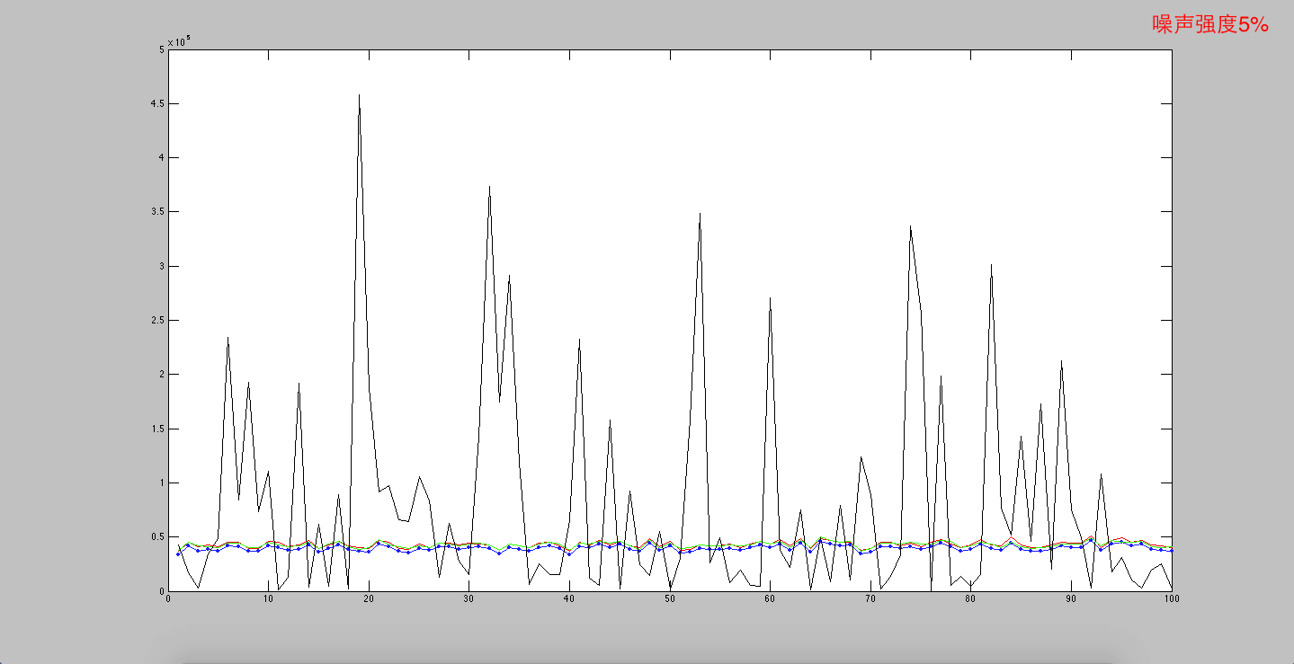The height and width of the screenshot is (664, 1294).
Task: Pick the black line peak near x=60
Action: 770,298
